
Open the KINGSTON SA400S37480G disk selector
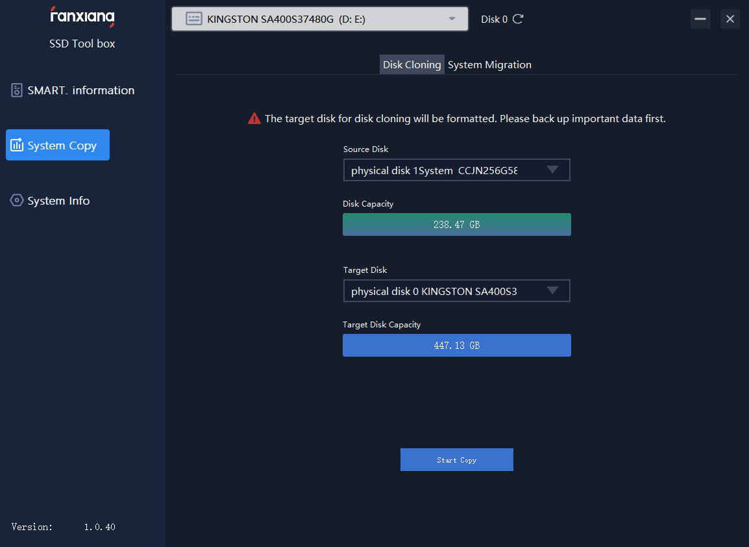pyautogui.click(x=319, y=19)
